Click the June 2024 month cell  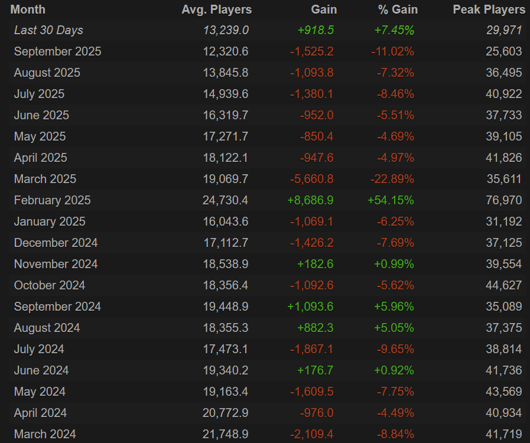click(41, 371)
